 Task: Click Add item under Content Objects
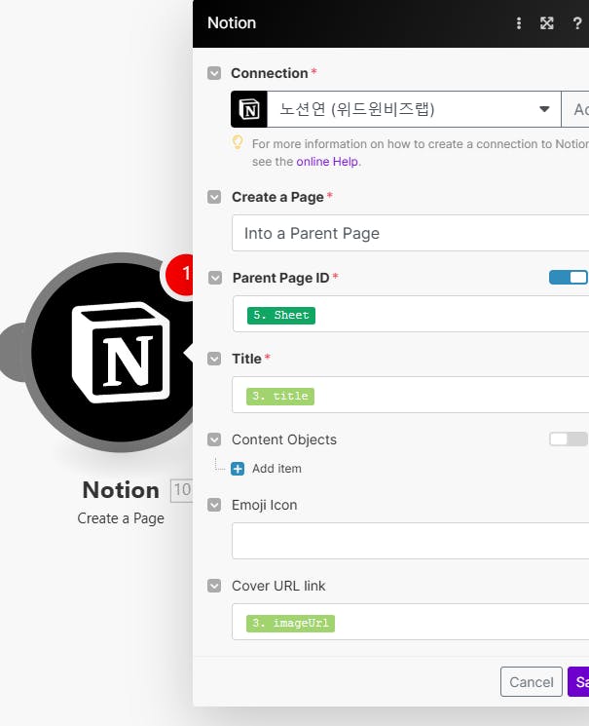(276, 469)
